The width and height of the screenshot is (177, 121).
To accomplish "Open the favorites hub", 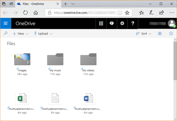I will pos(141,13).
